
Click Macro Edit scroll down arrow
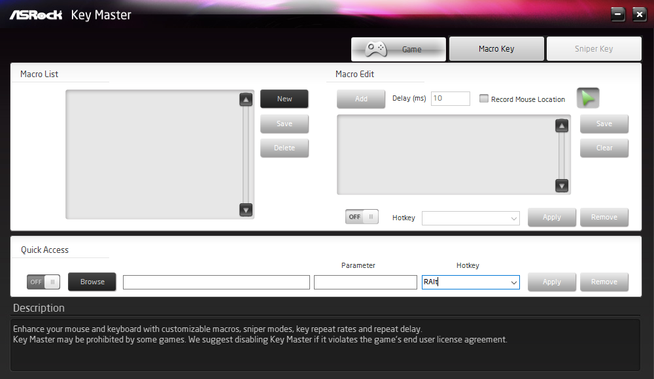tap(562, 186)
